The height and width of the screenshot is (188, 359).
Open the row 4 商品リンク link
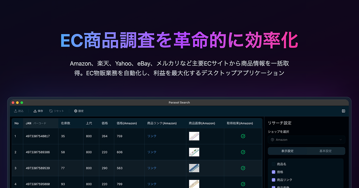[x=152, y=184]
